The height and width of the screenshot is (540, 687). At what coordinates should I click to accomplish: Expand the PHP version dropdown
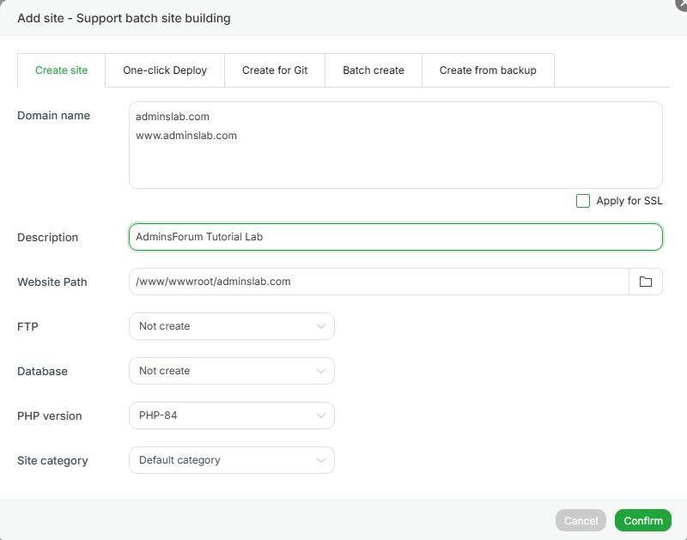(232, 416)
